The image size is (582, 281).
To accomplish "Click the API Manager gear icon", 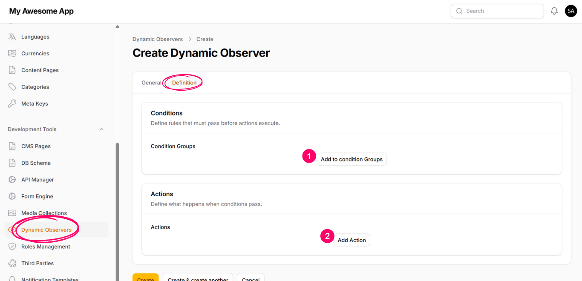I will (x=12, y=180).
